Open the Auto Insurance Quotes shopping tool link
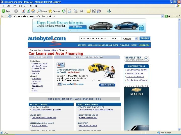The image size is (181, 135). pos(137,70)
